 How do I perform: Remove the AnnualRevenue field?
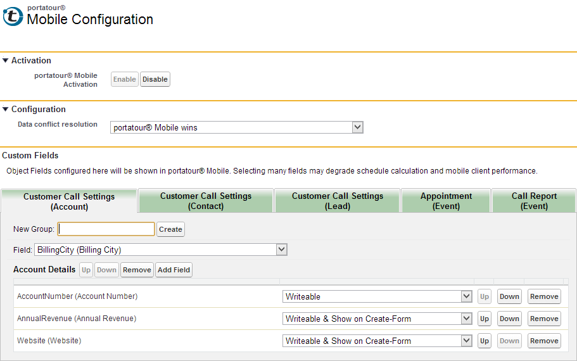(544, 319)
